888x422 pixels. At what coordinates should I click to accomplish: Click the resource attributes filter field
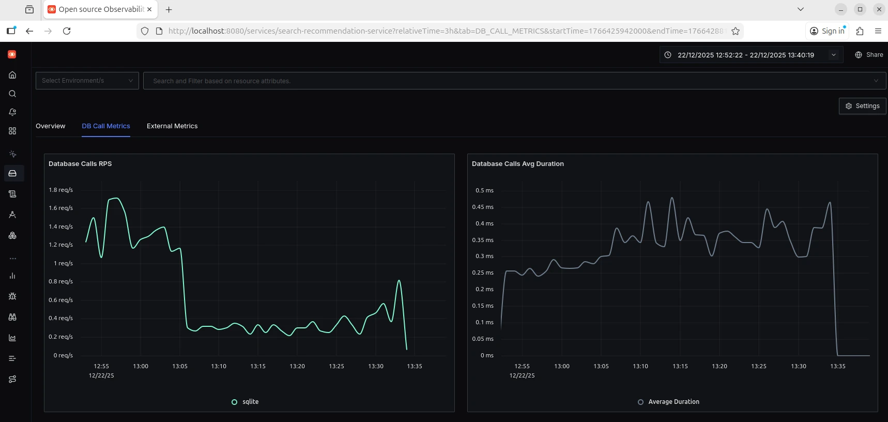click(x=507, y=81)
